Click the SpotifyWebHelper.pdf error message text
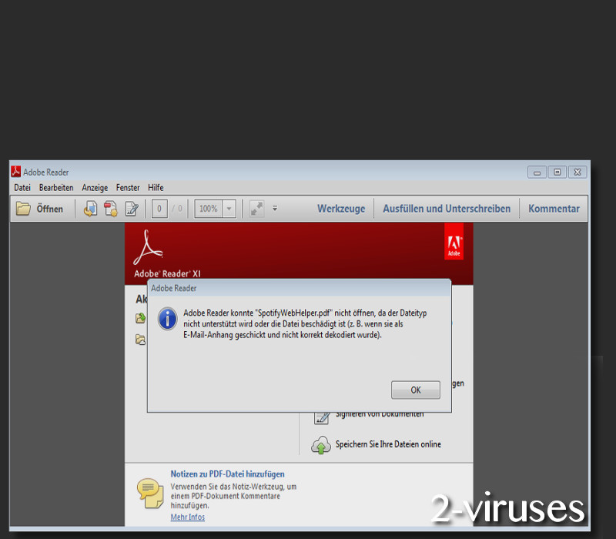616x539 pixels. coord(305,323)
